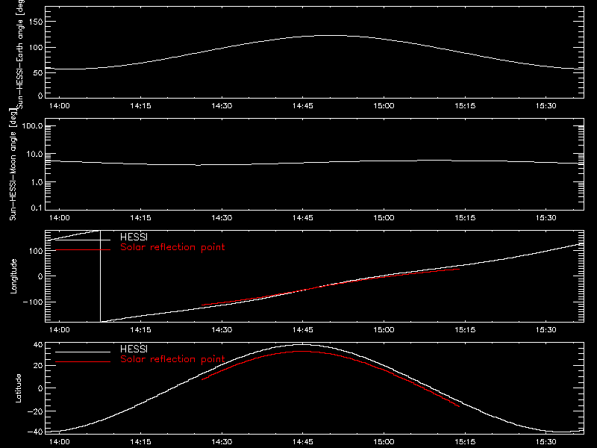
Task: Select HESSI legend text in Longitude panel
Action: click(134, 237)
